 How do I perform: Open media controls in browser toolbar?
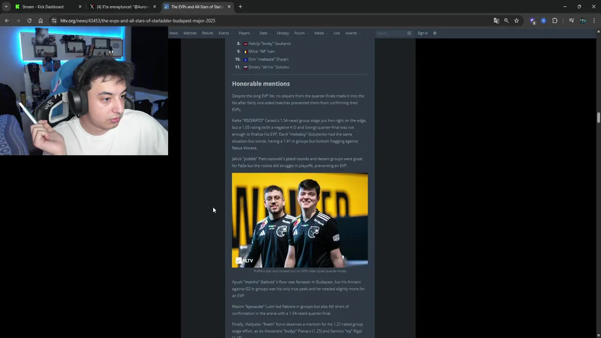tap(571, 21)
